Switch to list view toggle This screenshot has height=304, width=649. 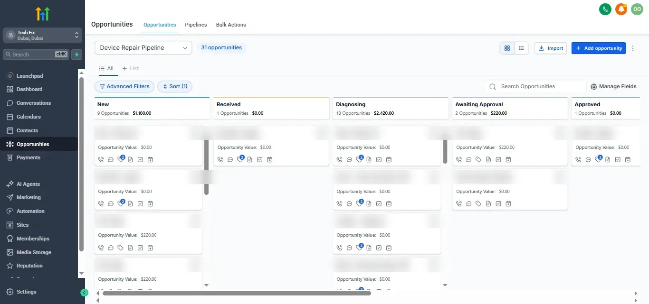(521, 48)
